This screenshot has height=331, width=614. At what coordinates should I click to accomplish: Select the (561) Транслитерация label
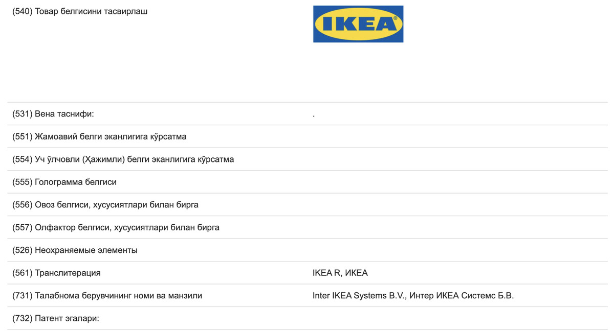[x=56, y=273]
